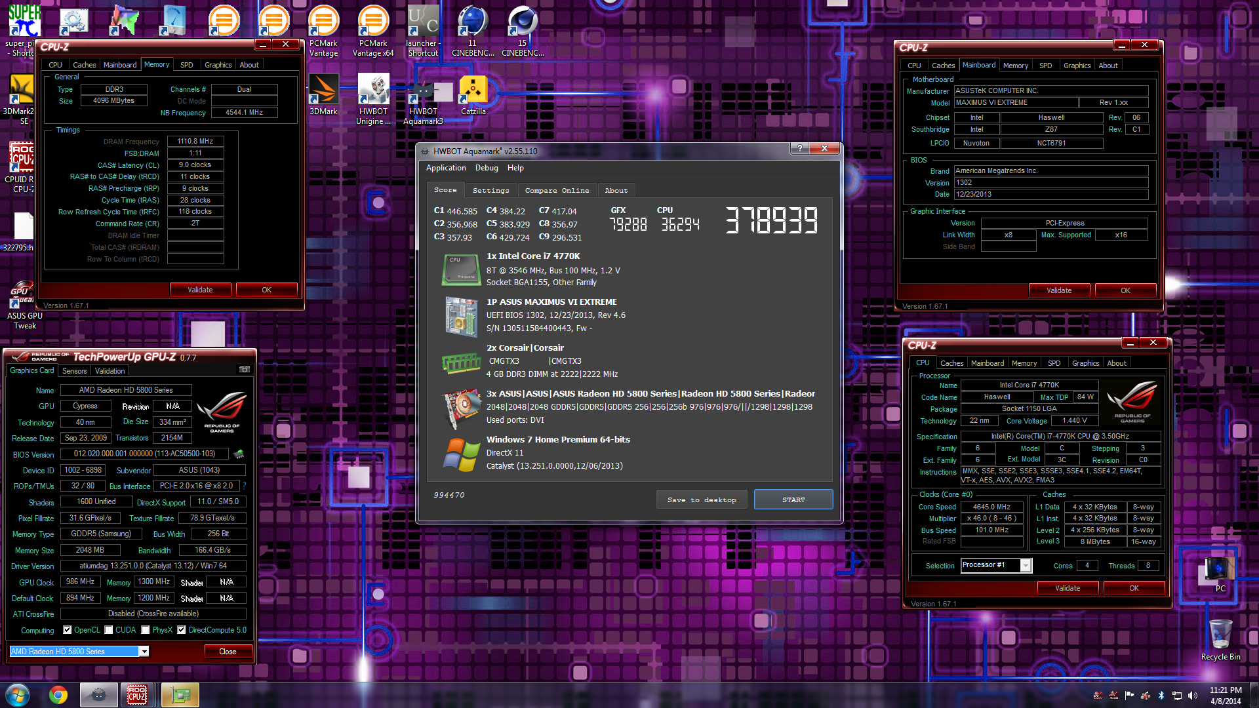
Task: Switch to Validation tab in GPU-Z
Action: coord(110,370)
